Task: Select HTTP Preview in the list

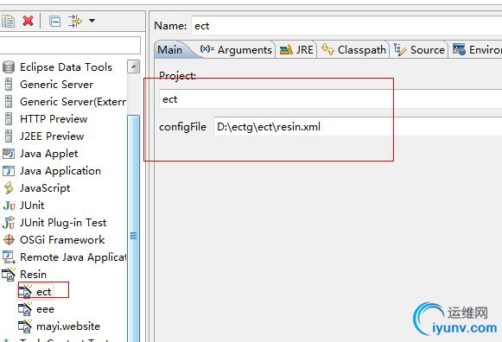Action: (x=54, y=119)
